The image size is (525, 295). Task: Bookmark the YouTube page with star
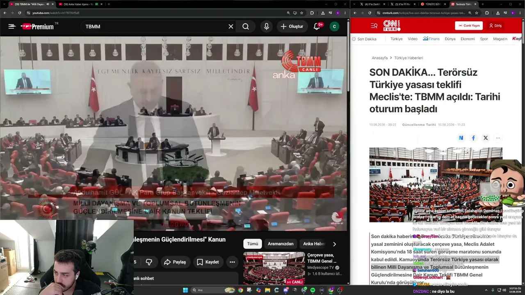(x=301, y=13)
